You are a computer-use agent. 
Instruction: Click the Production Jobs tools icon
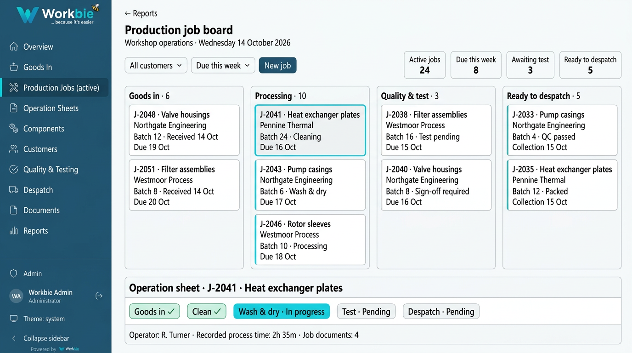pos(14,87)
